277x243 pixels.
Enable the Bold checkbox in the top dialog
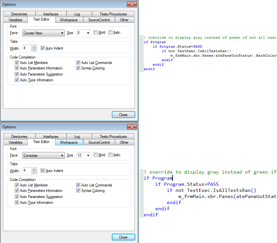tap(95, 33)
